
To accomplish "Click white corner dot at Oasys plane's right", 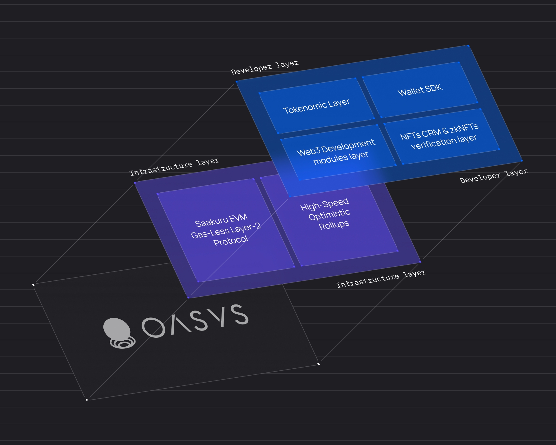I will pyautogui.click(x=318, y=364).
